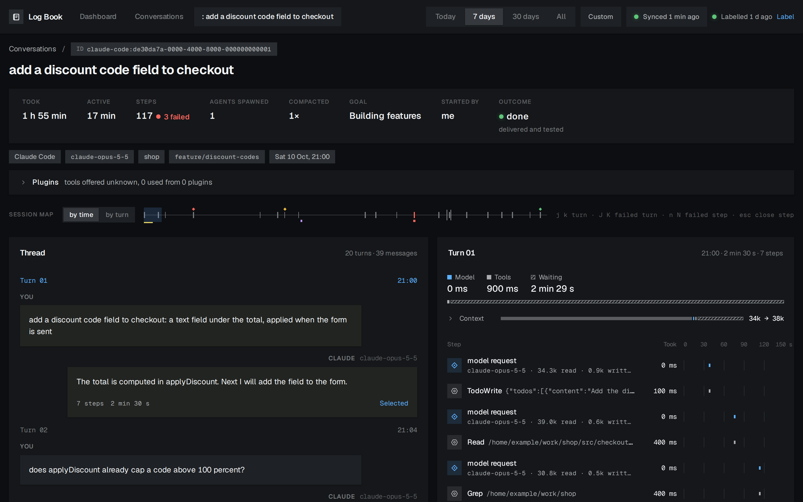The image size is (803, 502).
Task: Click the Turn 01 heading in thread
Action: click(x=33, y=281)
